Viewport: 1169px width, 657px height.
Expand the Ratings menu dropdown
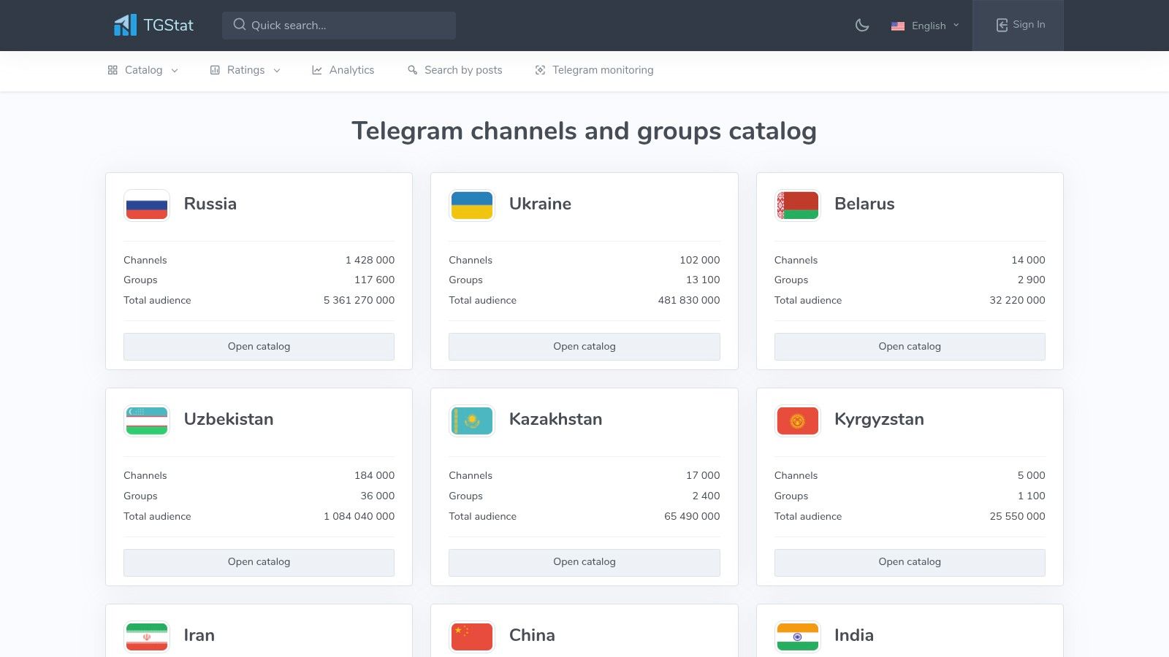click(245, 70)
